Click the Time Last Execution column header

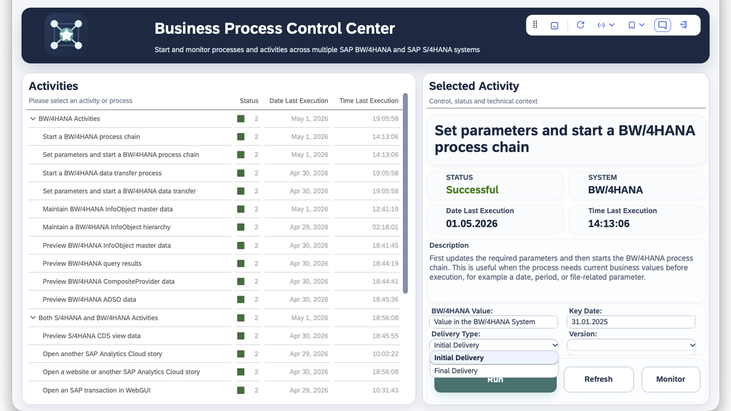click(x=369, y=101)
